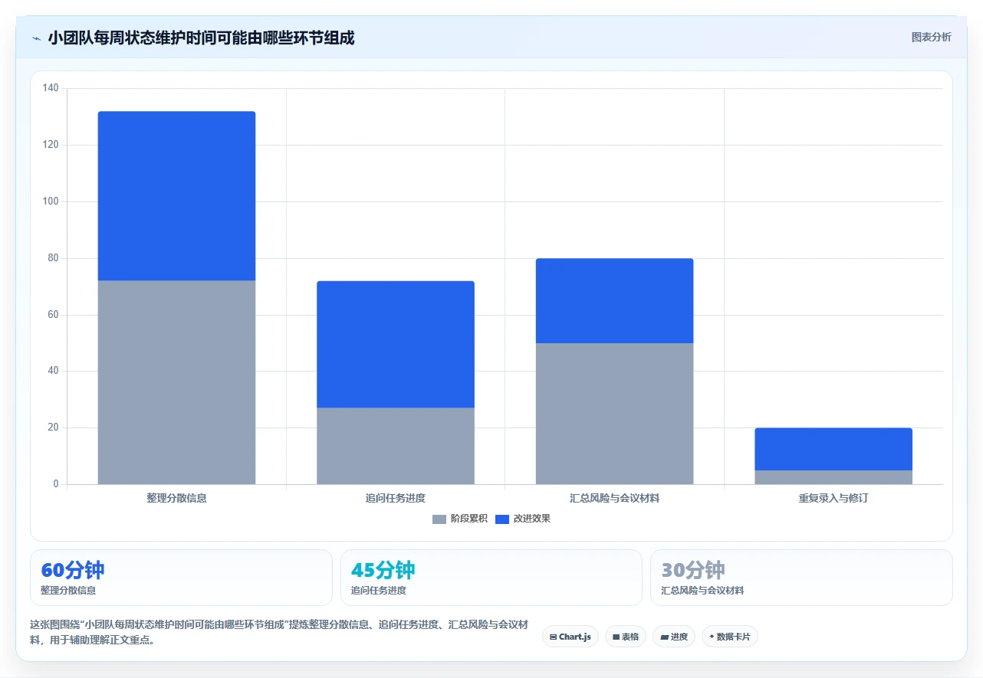The image size is (983, 678).
Task: Toggle the 阶段累积 legend entry
Action: click(x=459, y=519)
